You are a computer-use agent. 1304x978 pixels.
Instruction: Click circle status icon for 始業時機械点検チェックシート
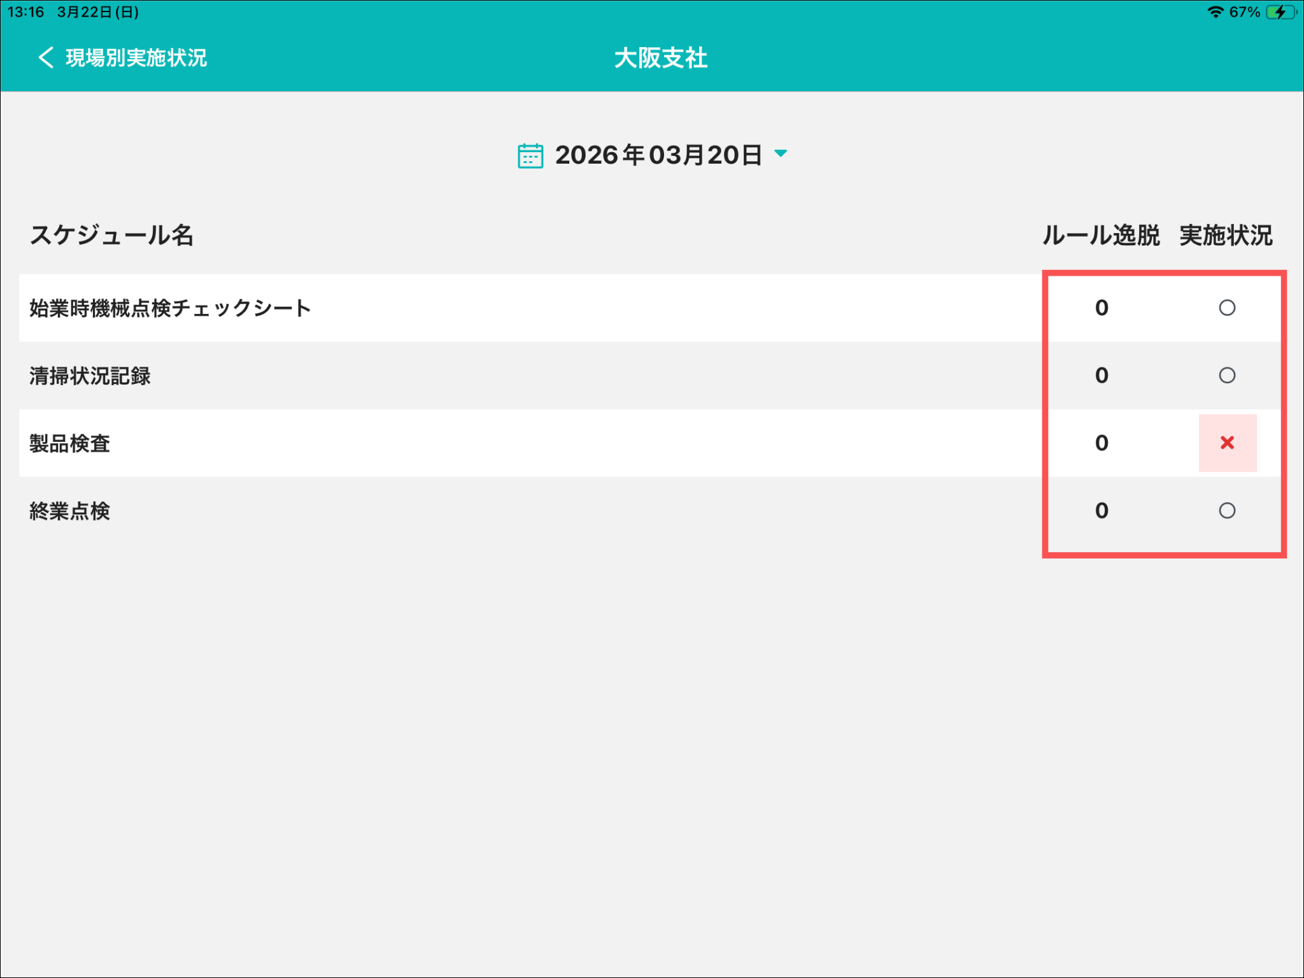click(x=1227, y=308)
